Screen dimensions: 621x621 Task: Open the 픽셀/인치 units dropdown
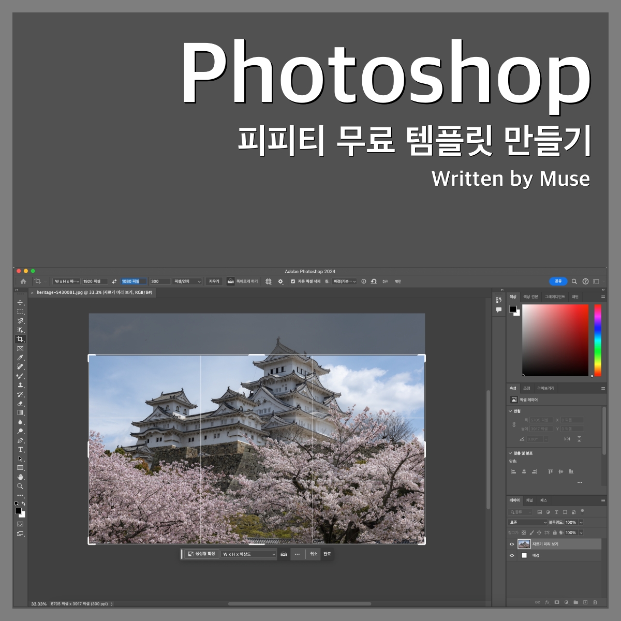pyautogui.click(x=187, y=282)
